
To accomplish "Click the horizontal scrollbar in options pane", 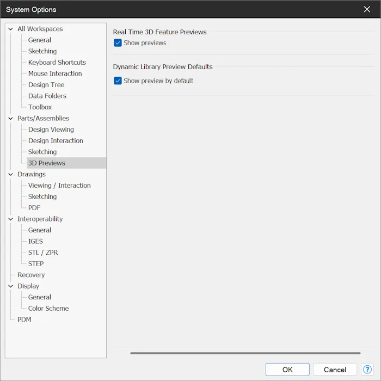I will pos(245,353).
